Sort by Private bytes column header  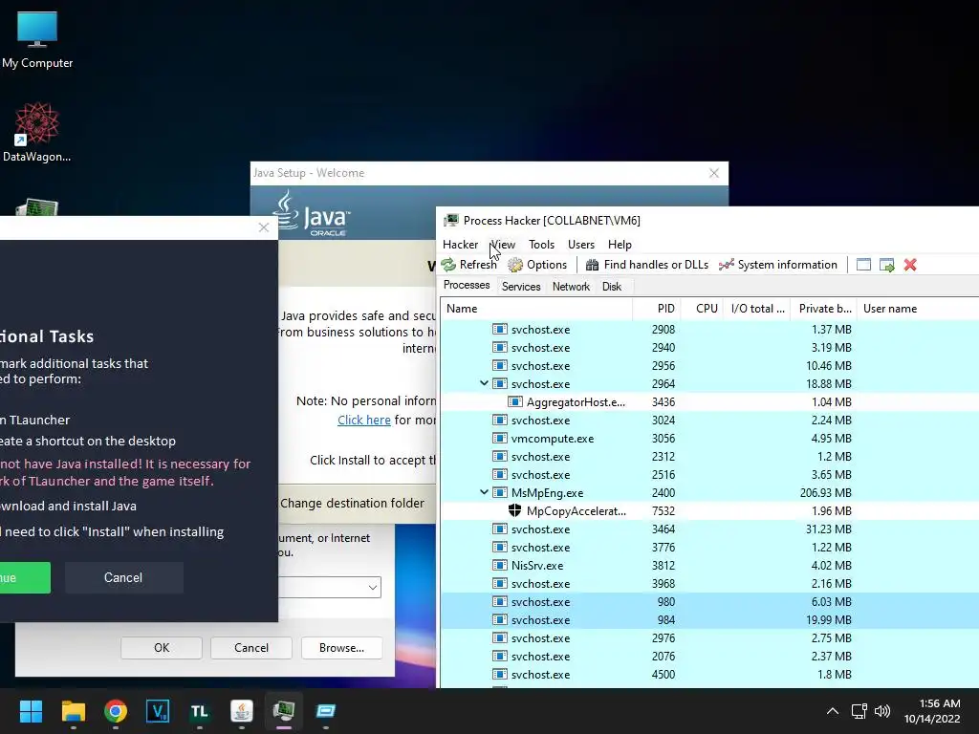tap(823, 309)
